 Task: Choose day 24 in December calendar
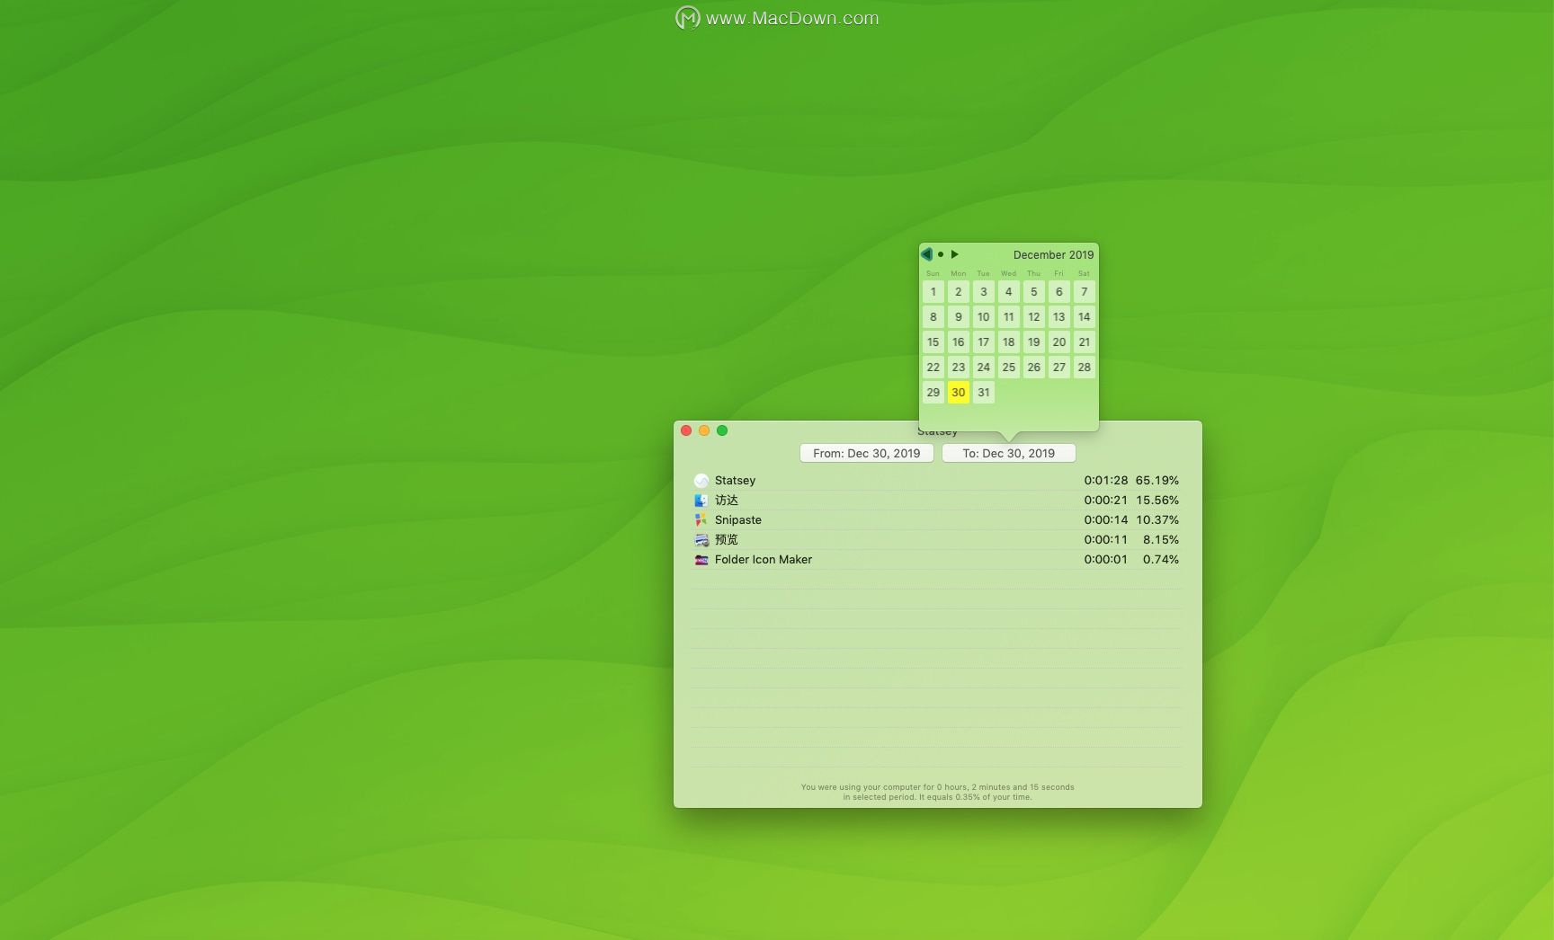pos(984,368)
